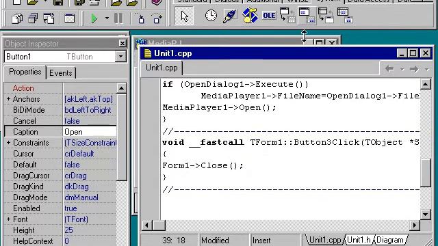
Task: Select the Cancel property value false
Action: 72,121
